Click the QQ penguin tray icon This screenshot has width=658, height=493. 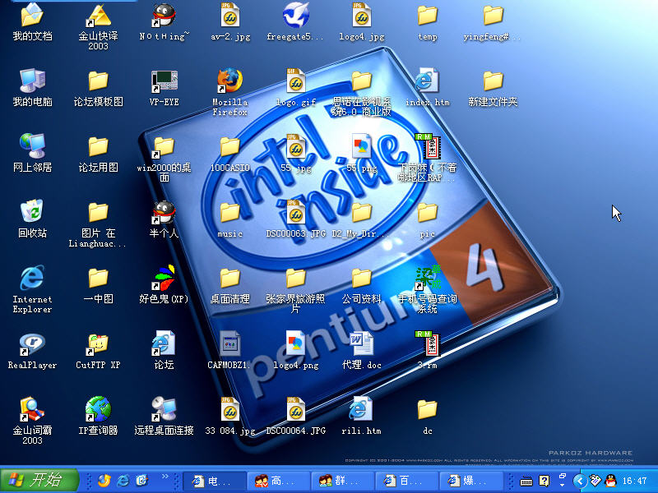pos(610,481)
